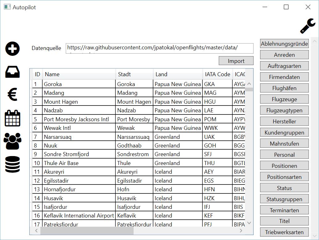319x240 pixels.
Task: Click the Import button
Action: (236, 61)
